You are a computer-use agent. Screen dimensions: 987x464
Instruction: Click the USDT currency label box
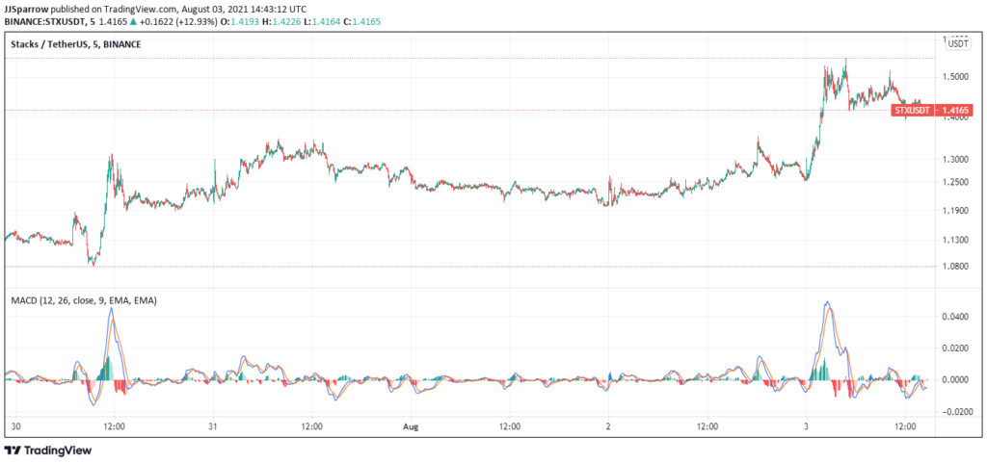pos(958,43)
